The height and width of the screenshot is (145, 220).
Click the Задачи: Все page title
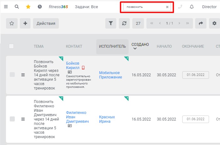pyautogui.click(x=86, y=7)
